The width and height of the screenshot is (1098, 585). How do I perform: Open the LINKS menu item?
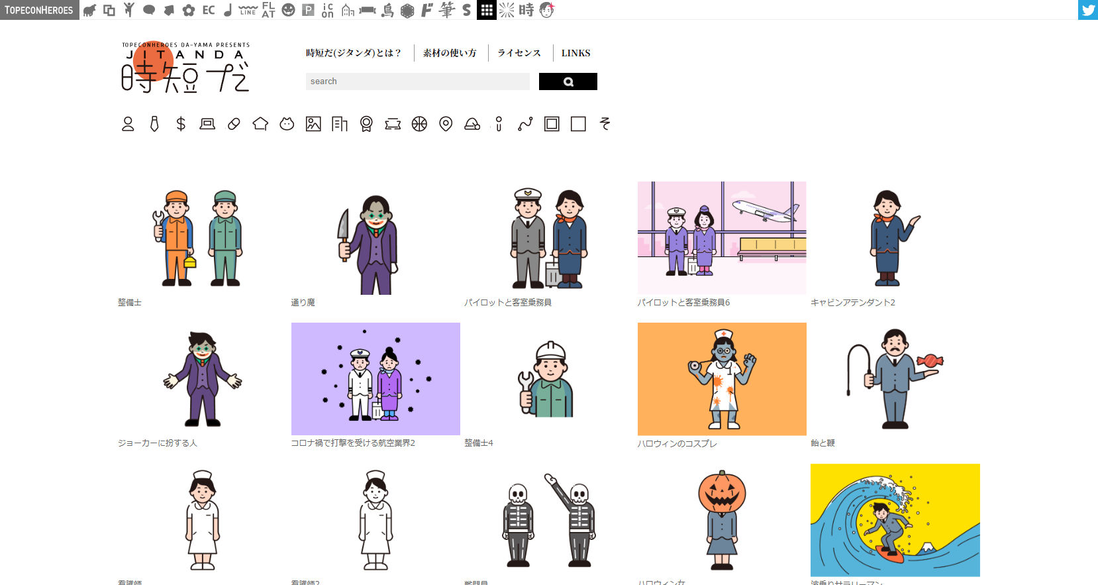point(575,53)
